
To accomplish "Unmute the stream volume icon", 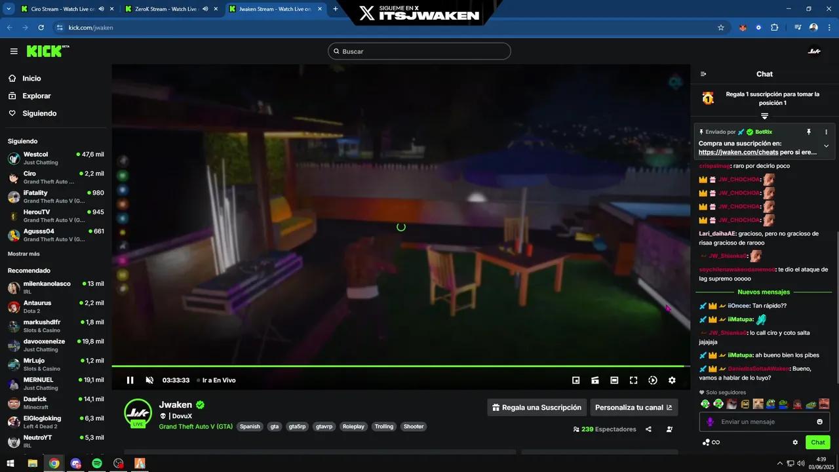I will pos(149,380).
